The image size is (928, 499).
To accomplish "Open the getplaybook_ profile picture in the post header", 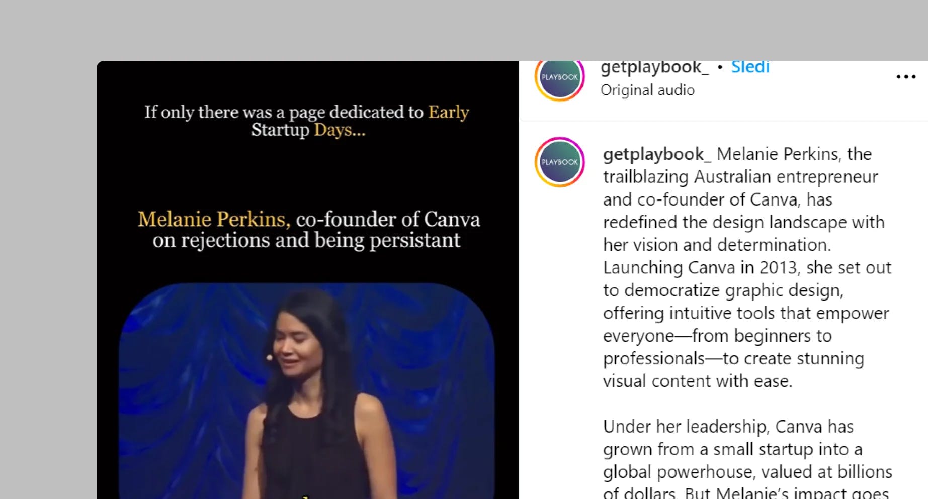I will click(559, 77).
